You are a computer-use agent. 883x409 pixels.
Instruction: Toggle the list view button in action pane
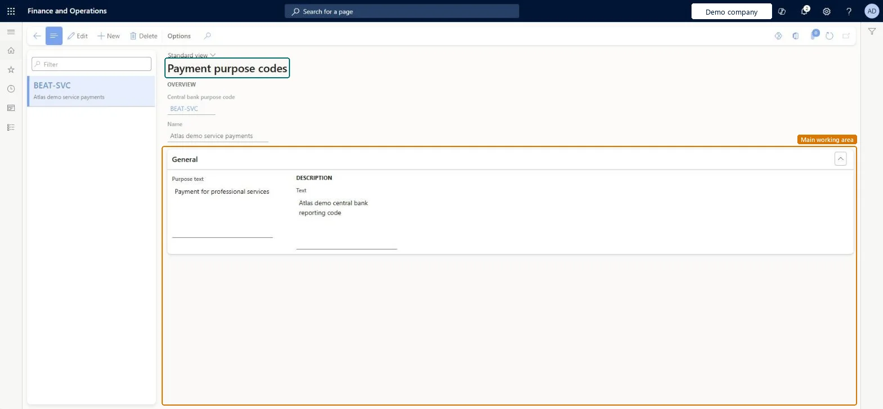click(54, 36)
